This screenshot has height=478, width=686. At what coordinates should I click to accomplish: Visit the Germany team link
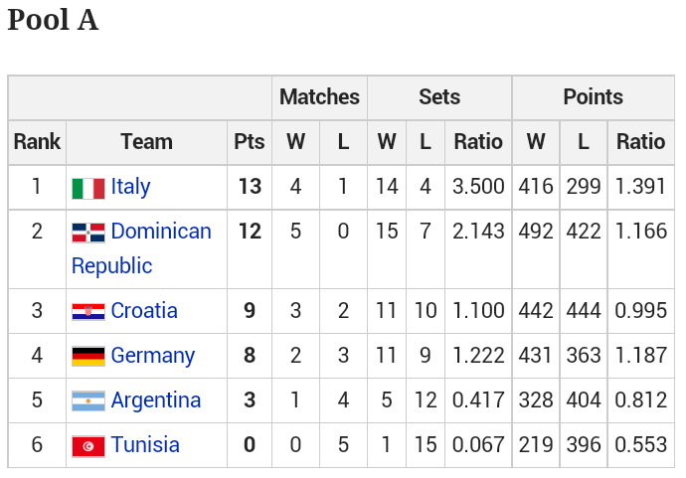pos(153,356)
